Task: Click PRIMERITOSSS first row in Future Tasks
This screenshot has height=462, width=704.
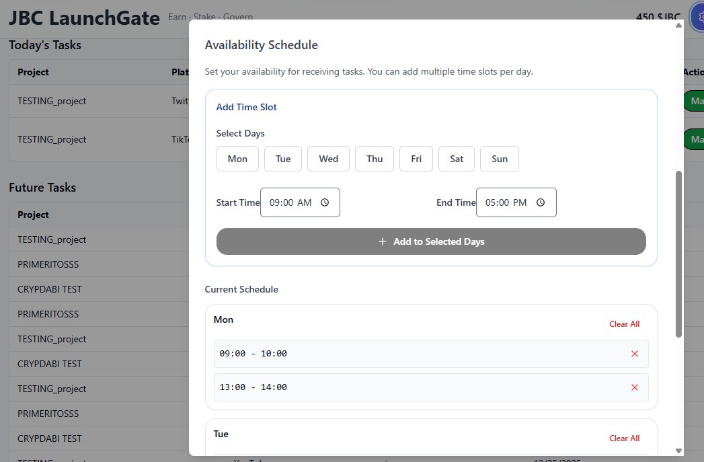Action: 48,264
